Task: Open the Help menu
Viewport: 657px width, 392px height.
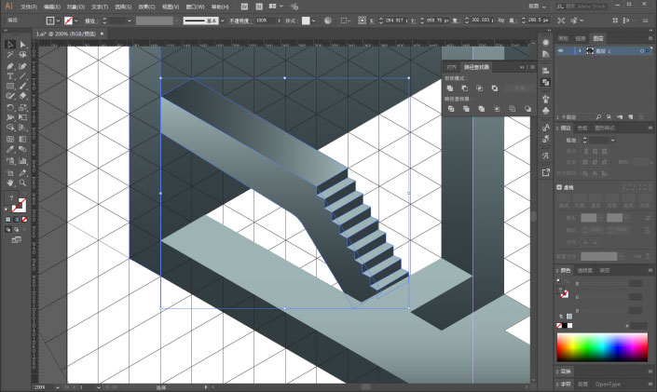Action: coord(220,7)
